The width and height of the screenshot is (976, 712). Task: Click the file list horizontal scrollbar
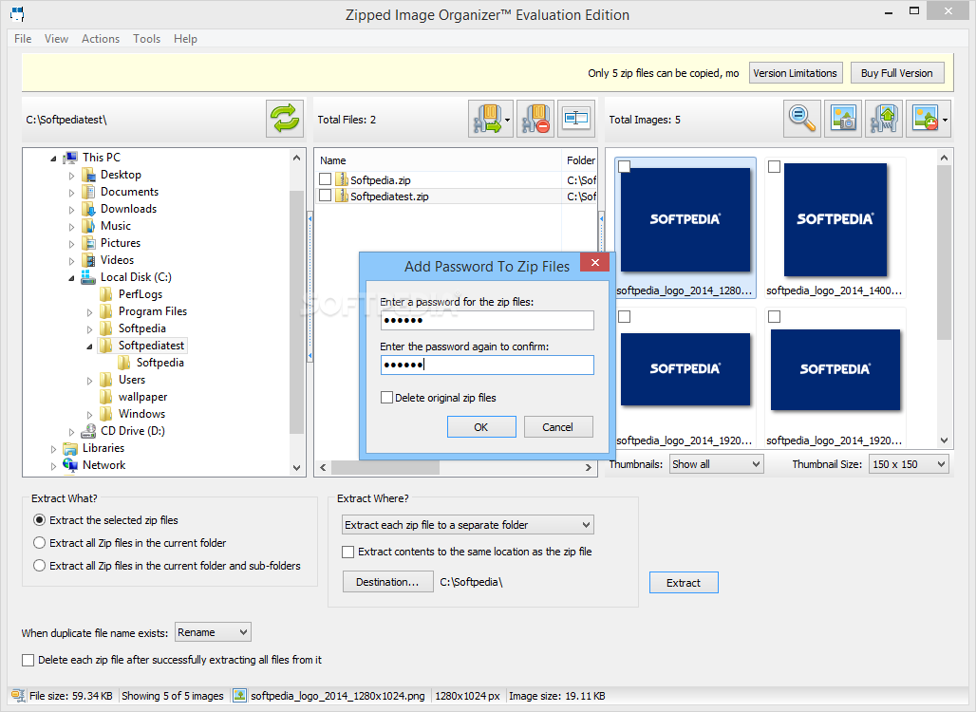coord(455,467)
